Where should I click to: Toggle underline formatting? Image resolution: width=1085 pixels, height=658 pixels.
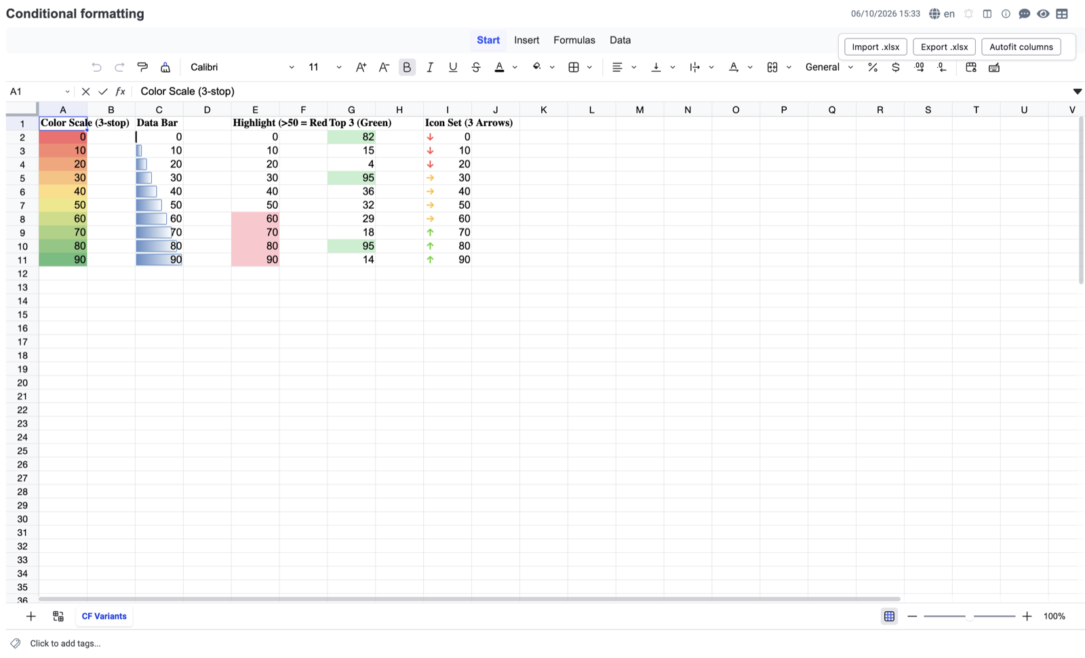453,67
